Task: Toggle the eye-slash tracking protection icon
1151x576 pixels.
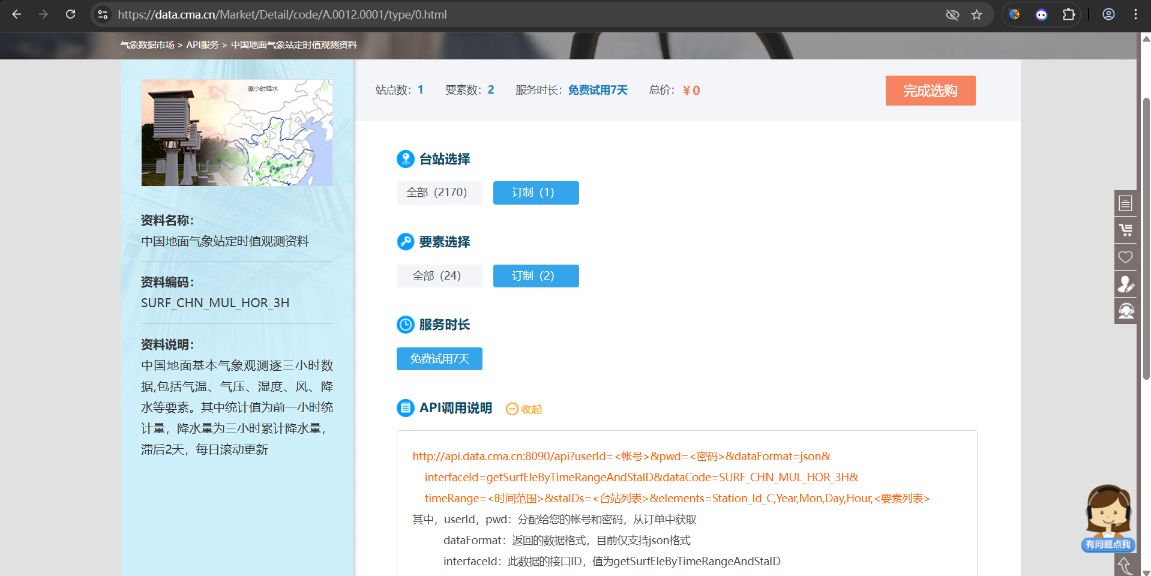Action: [952, 14]
